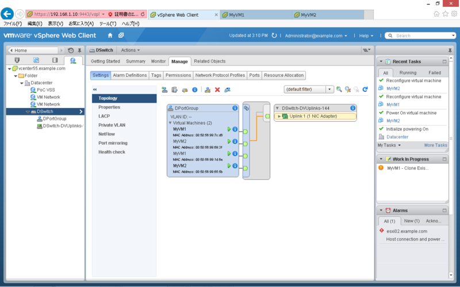
Task: Click the DSwitch-DVUplinks-144 info icon
Action: point(352,108)
